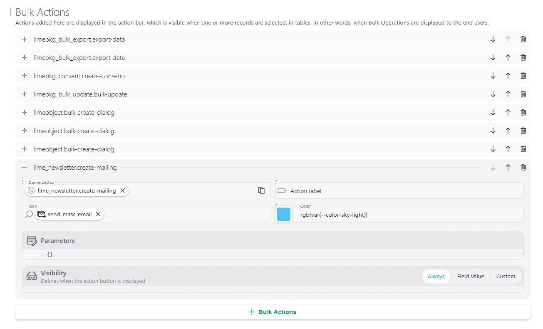This screenshot has width=543, height=329.
Task: Clear lime_newsletter.create-mailing command id chip
Action: (x=123, y=190)
